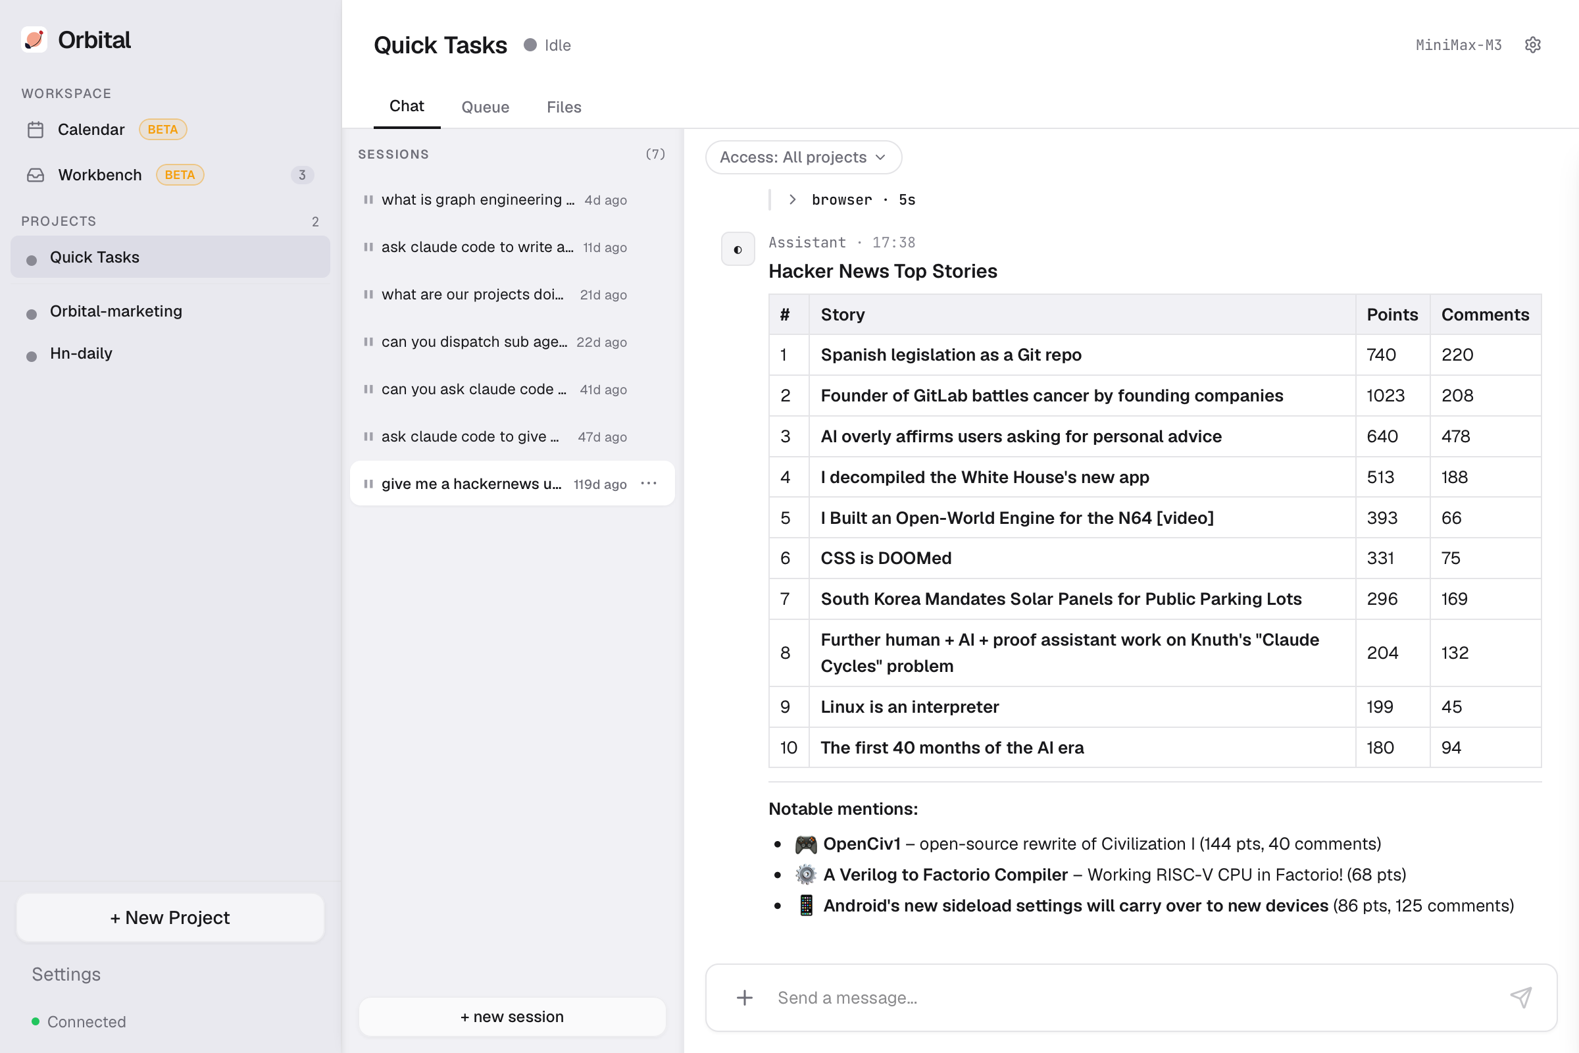Open session 'ask claude code to write a'
This screenshot has width=1579, height=1053.
[x=513, y=247]
